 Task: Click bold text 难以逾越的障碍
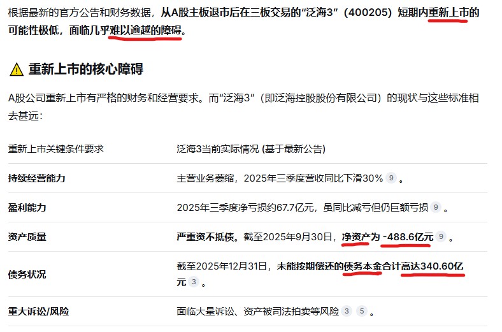pos(145,30)
